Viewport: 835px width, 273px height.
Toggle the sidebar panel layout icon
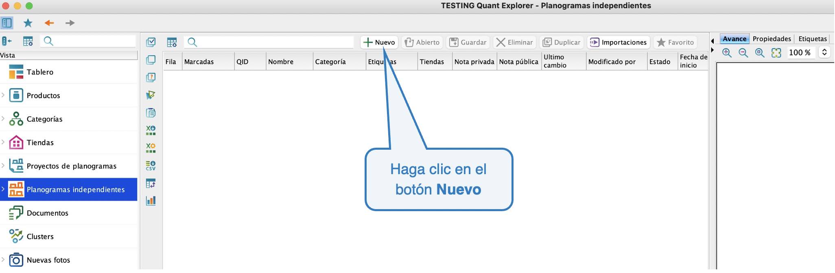coord(7,23)
